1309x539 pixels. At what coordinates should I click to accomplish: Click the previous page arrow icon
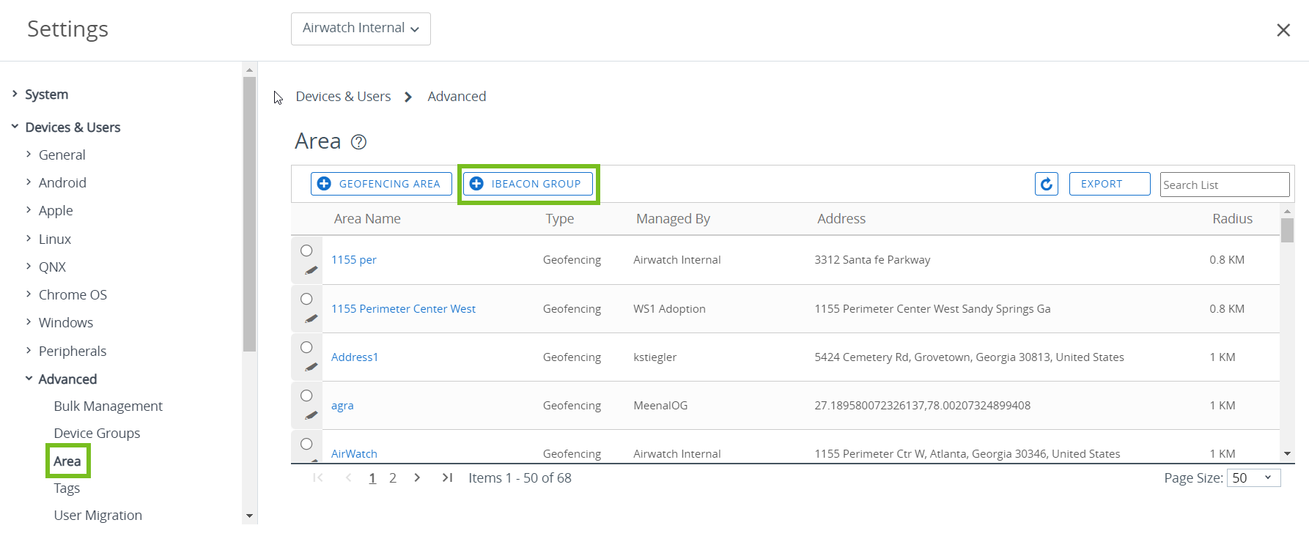(x=349, y=477)
